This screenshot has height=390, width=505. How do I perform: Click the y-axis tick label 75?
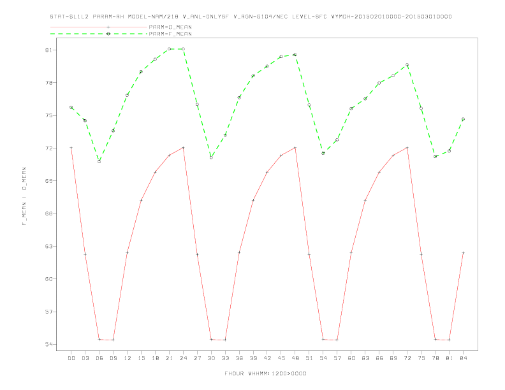click(48, 115)
